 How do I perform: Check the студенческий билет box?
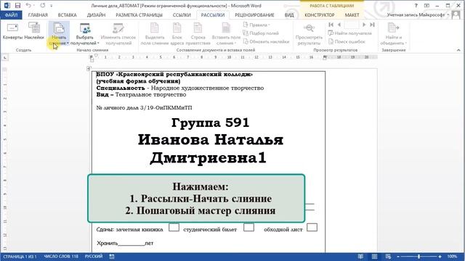point(248,227)
